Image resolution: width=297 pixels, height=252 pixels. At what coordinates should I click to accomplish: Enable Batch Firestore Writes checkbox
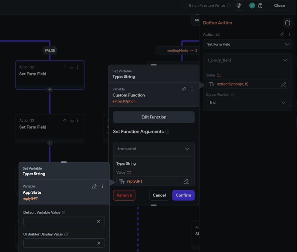[x=184, y=5]
